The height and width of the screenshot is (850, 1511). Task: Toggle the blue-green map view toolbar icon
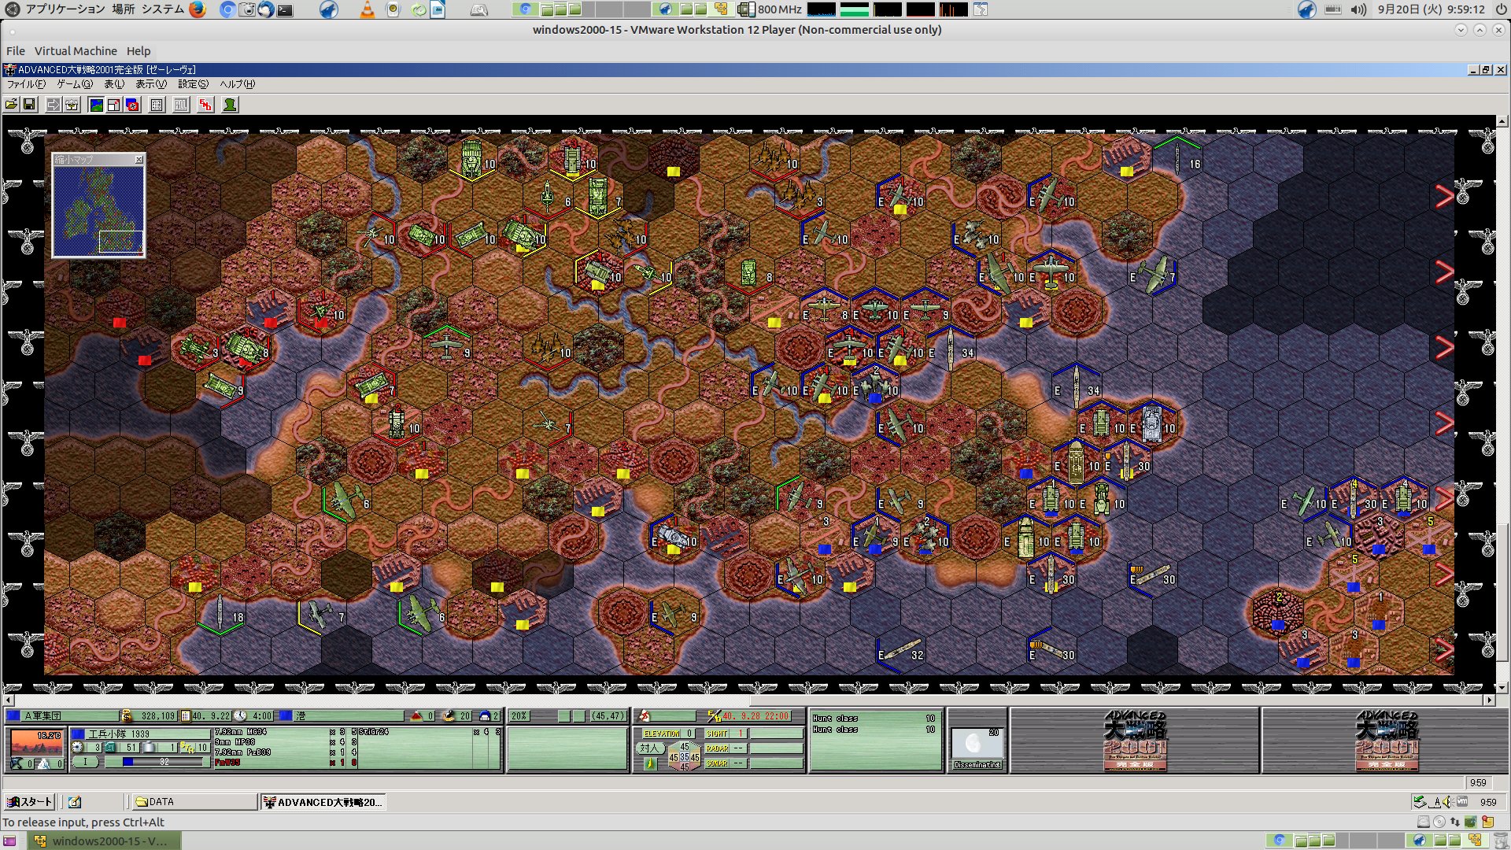96,105
